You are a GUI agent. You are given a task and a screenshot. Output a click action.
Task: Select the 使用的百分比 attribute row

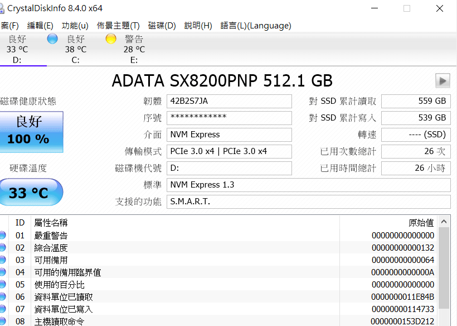(x=218, y=284)
